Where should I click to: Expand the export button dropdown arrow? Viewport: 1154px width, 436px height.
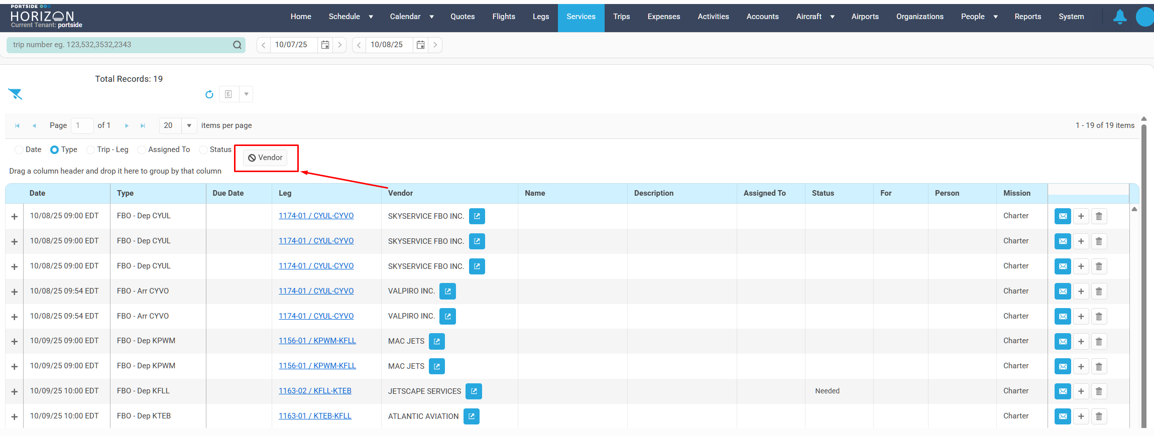pyautogui.click(x=246, y=94)
